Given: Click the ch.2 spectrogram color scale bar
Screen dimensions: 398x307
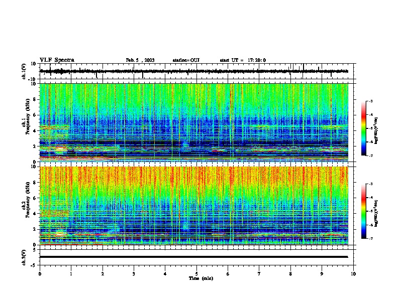Looking at the screenshot, I should click(364, 211).
